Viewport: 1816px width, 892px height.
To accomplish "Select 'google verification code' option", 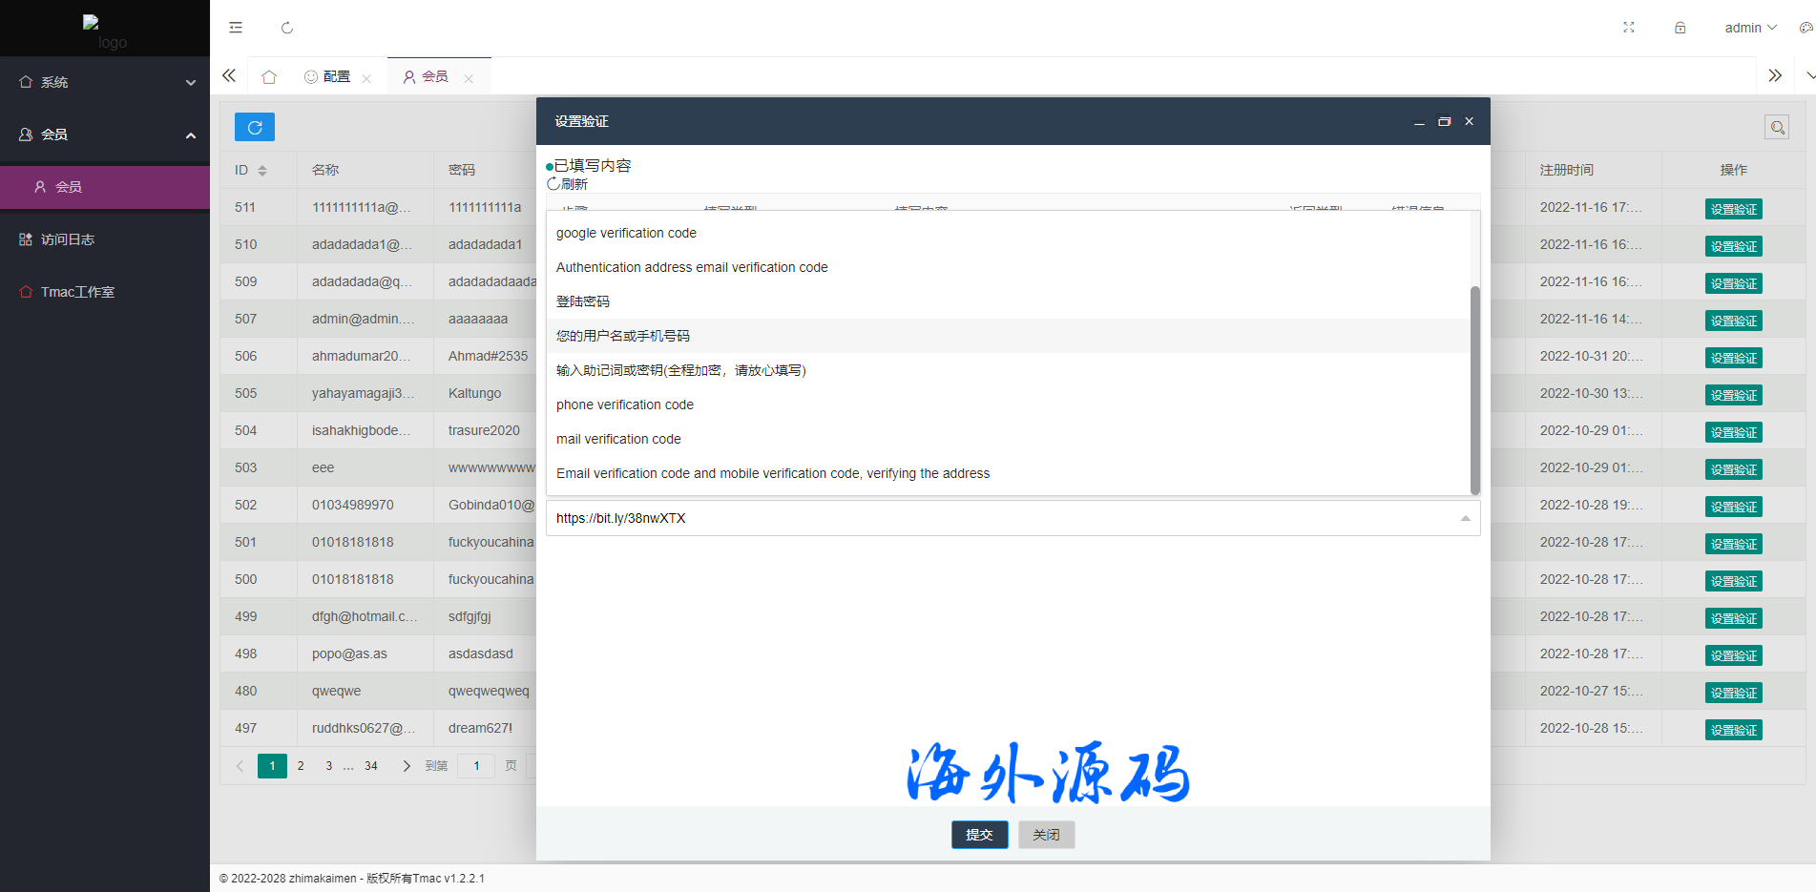I will click(x=626, y=233).
